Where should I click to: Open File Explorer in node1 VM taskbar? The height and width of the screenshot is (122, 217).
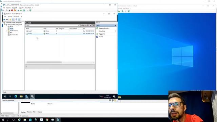(21, 96)
